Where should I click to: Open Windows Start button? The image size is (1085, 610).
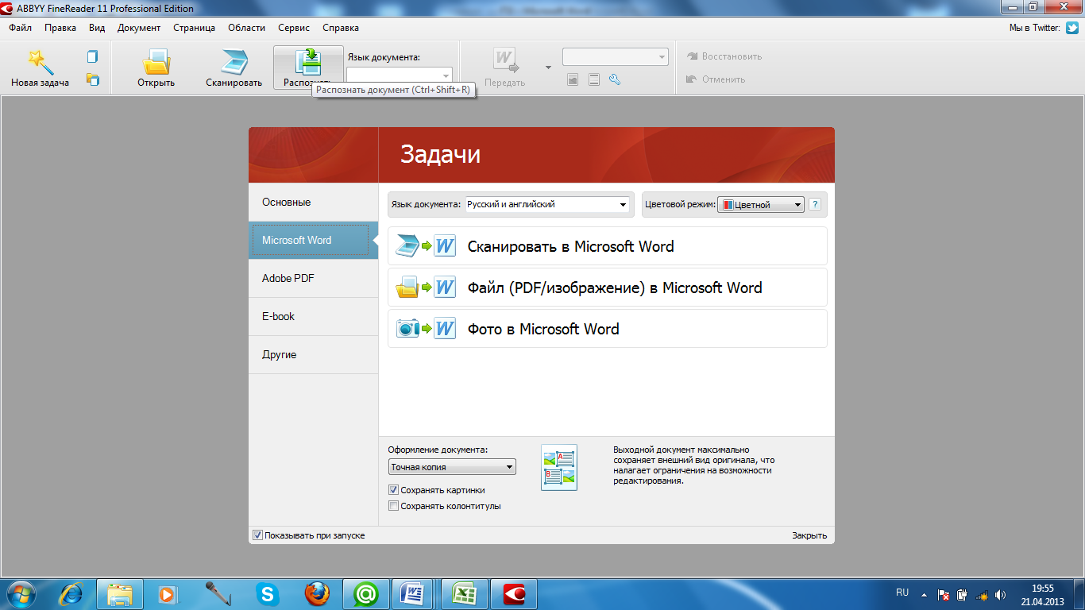point(20,594)
